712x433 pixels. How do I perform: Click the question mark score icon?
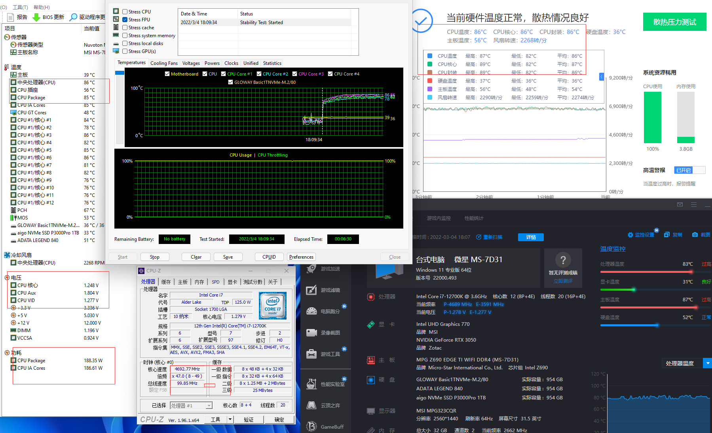tap(563, 260)
